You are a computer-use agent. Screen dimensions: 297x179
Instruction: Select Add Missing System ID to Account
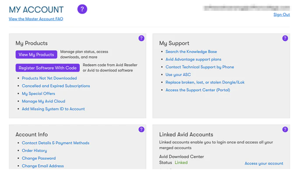(x=53, y=109)
